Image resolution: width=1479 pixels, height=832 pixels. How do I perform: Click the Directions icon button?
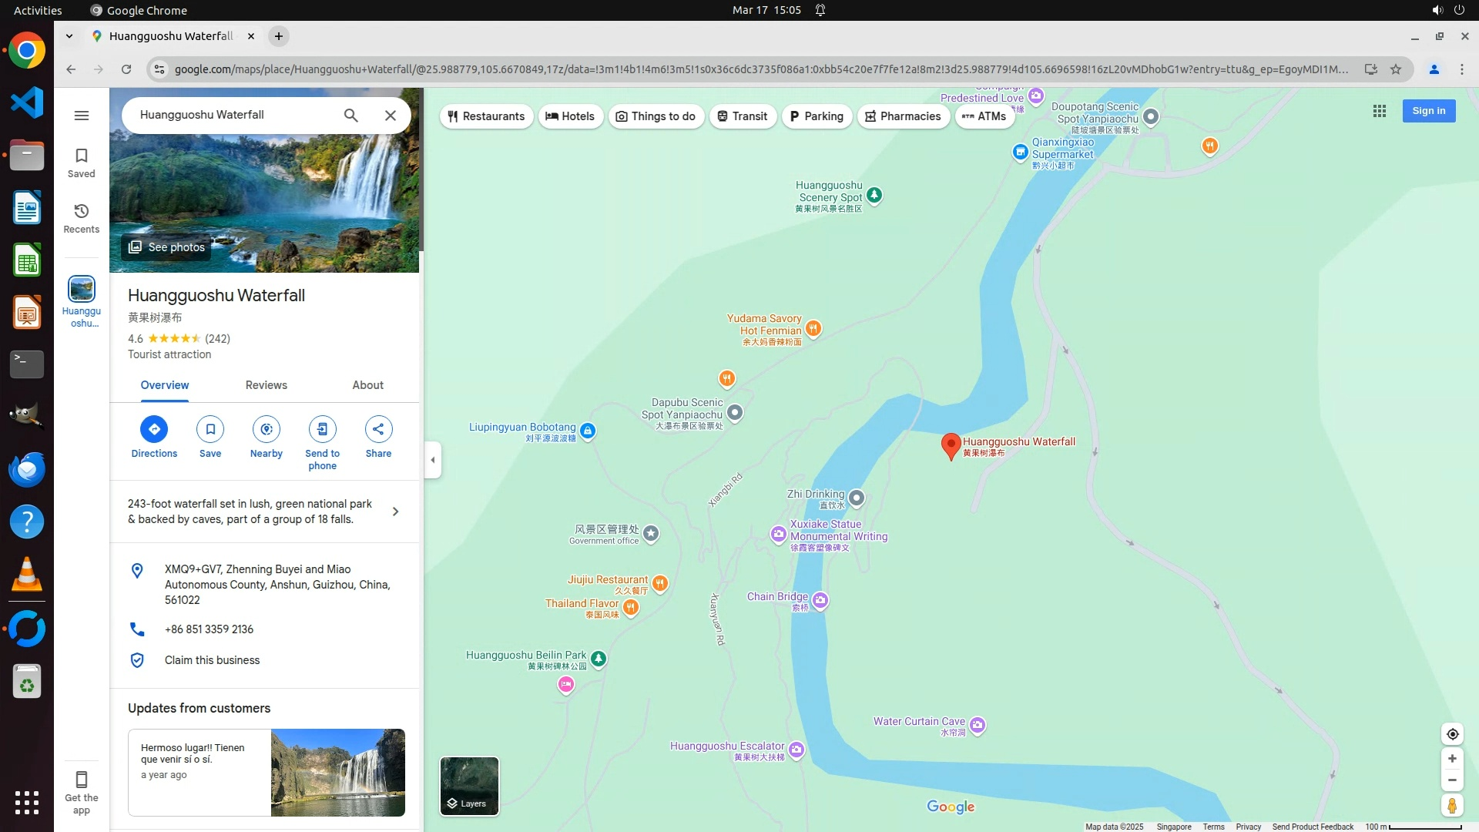pos(154,429)
